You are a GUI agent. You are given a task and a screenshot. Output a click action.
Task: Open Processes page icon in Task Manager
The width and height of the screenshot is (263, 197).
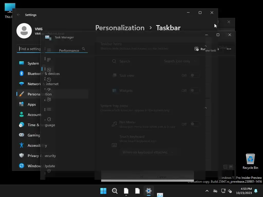(49, 60)
